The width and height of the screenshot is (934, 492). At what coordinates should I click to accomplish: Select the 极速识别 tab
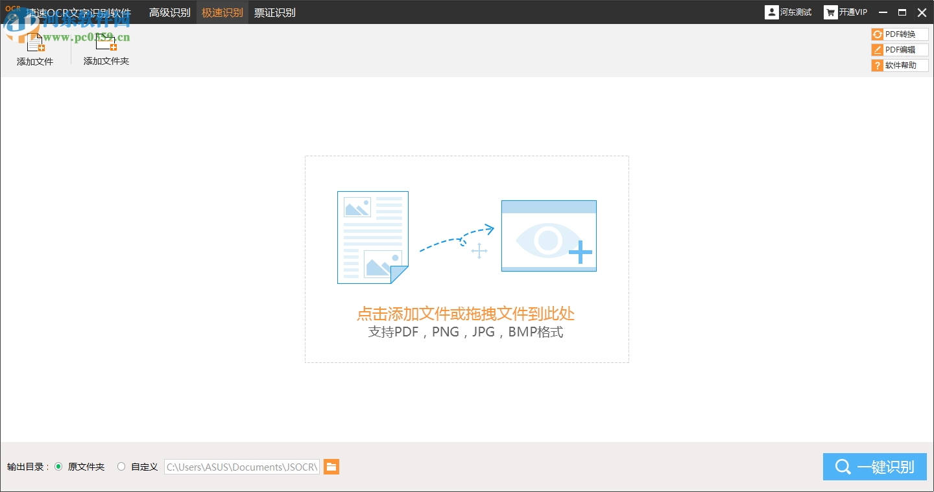[x=222, y=12]
